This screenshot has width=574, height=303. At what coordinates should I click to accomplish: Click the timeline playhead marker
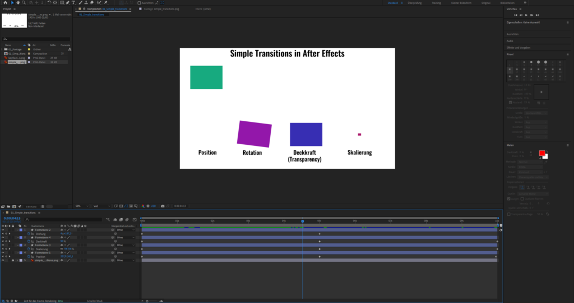coord(302,221)
